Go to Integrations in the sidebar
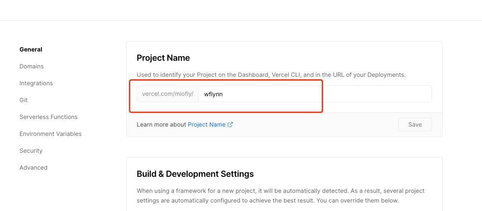Screen dimensions: 482x211 pos(36,83)
